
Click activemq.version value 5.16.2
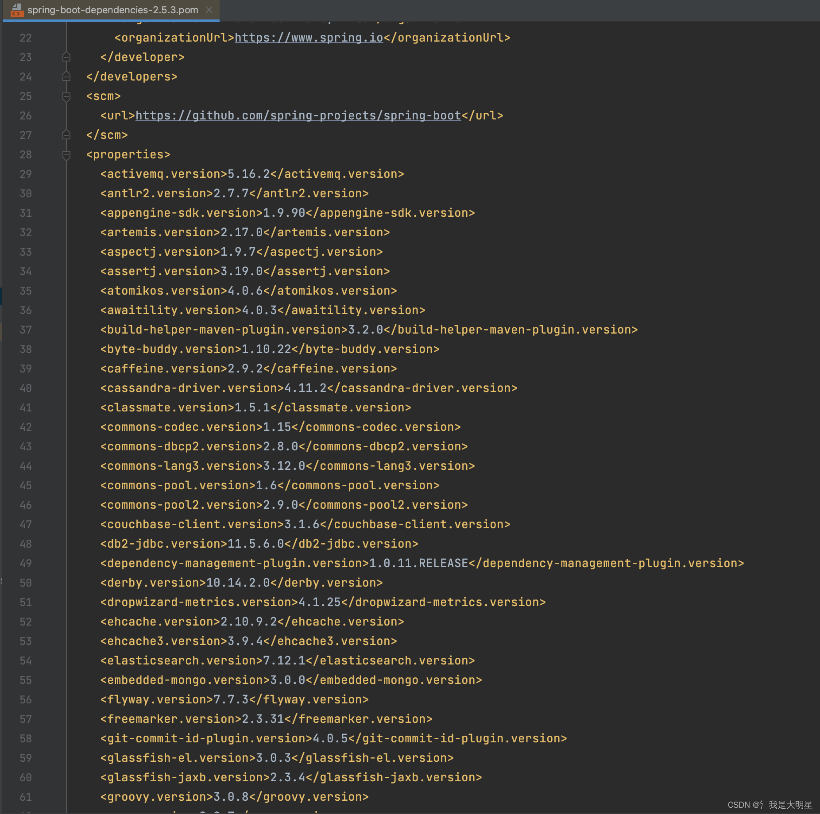point(249,174)
